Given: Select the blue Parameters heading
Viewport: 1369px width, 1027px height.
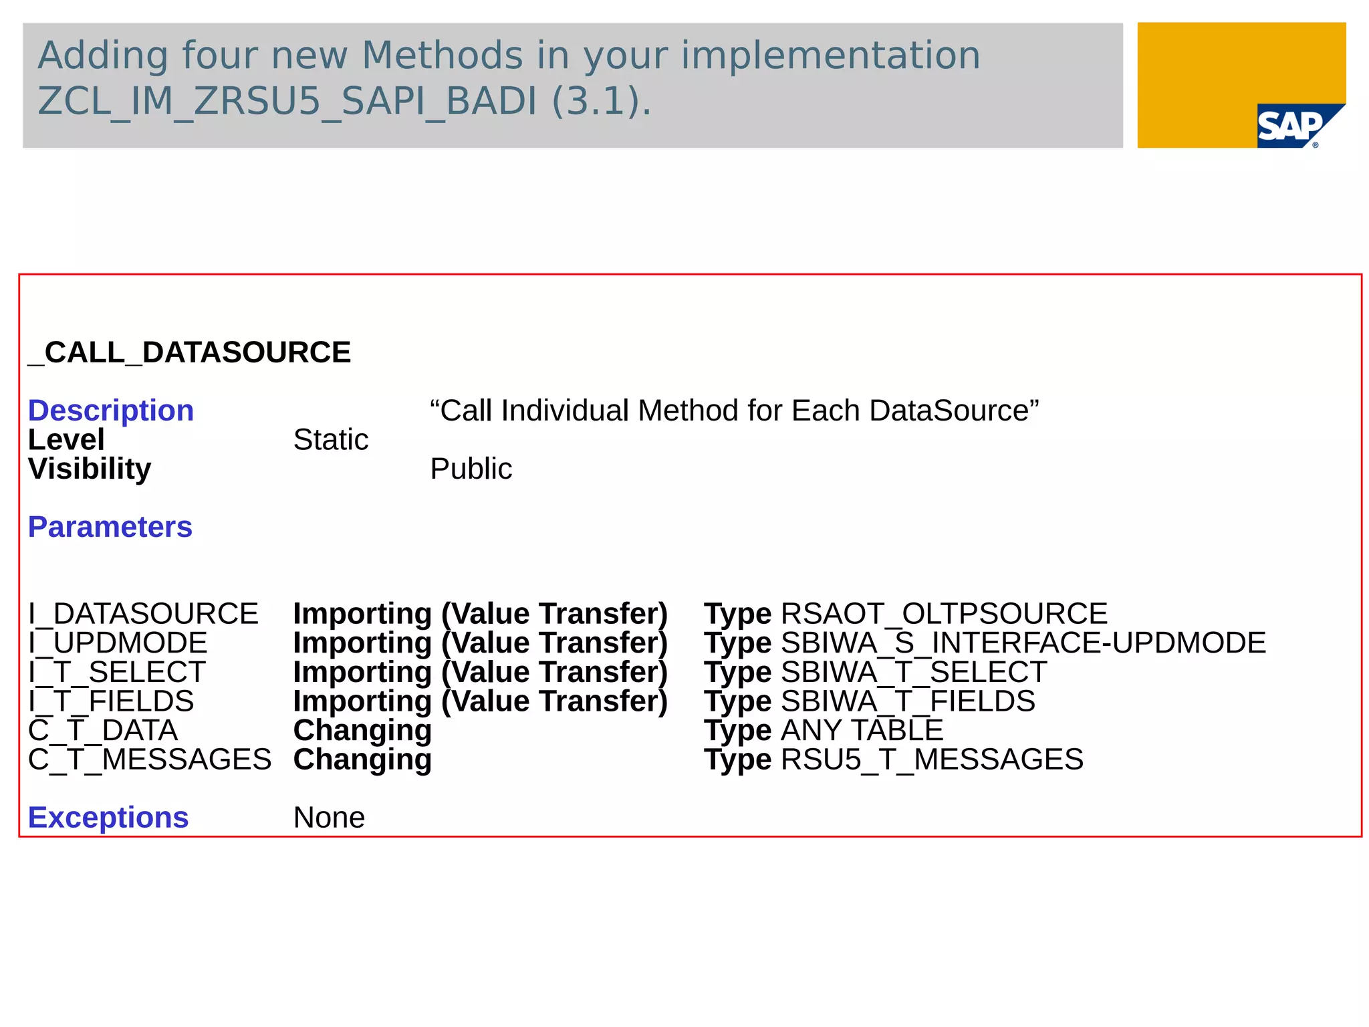Looking at the screenshot, I should click(110, 527).
